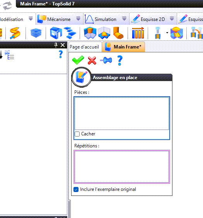Expand the Modélisation tab dropdown arrow

(x=31, y=19)
